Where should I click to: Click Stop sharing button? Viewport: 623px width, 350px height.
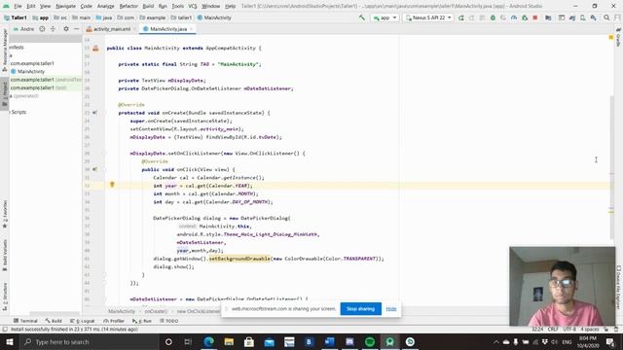point(361,309)
